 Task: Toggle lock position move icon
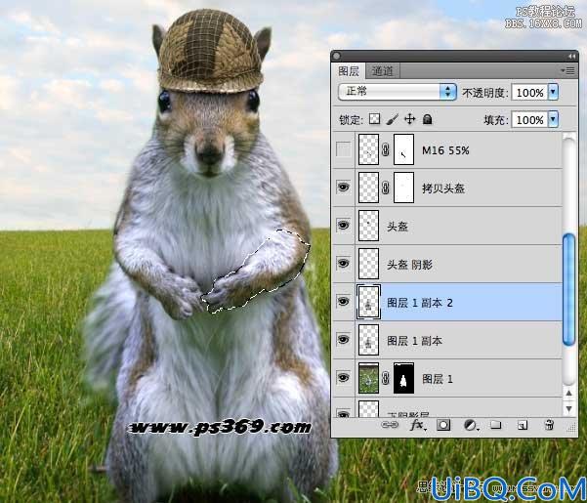coord(410,119)
